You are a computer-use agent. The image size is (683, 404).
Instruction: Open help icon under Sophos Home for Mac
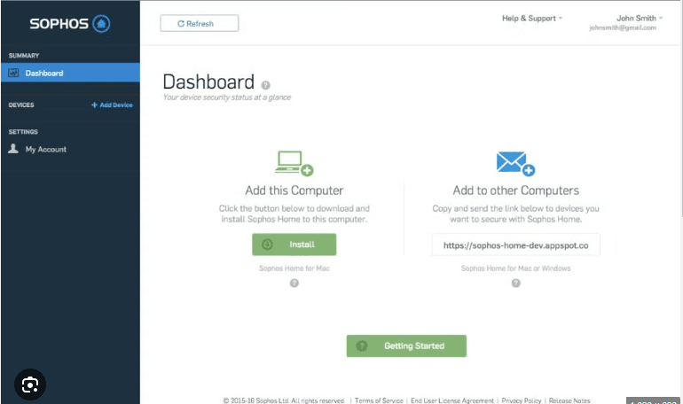[x=294, y=284]
